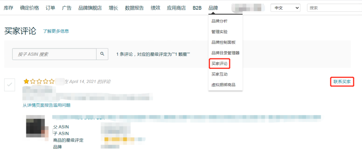Open 品牌目录管理器 in the menu

pos(226,53)
